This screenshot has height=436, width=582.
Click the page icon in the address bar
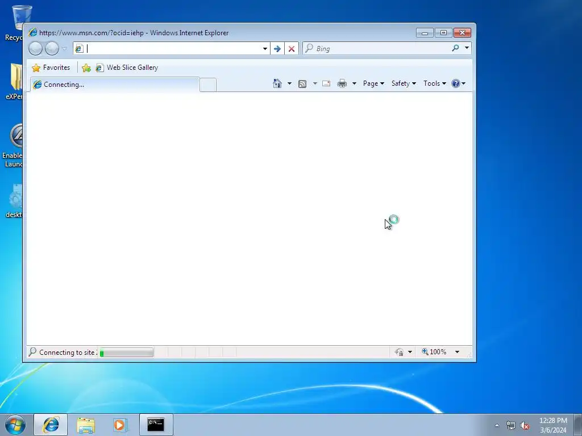tap(79, 49)
